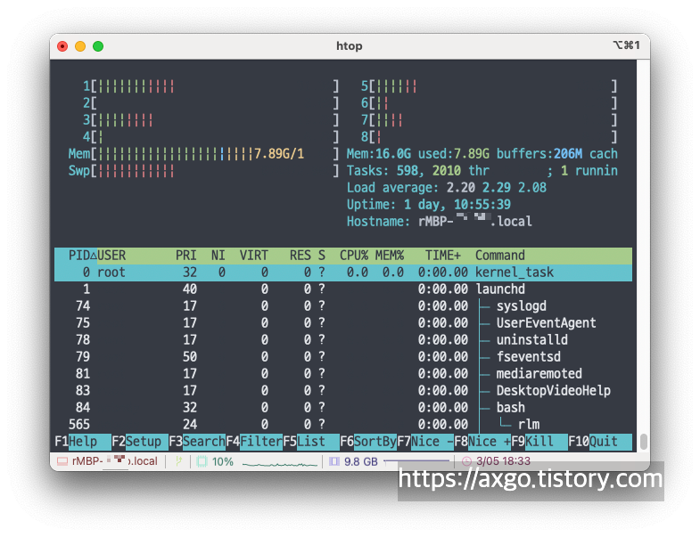Sort by the RES column header
Screen dimensions: 700x537
[300, 256]
